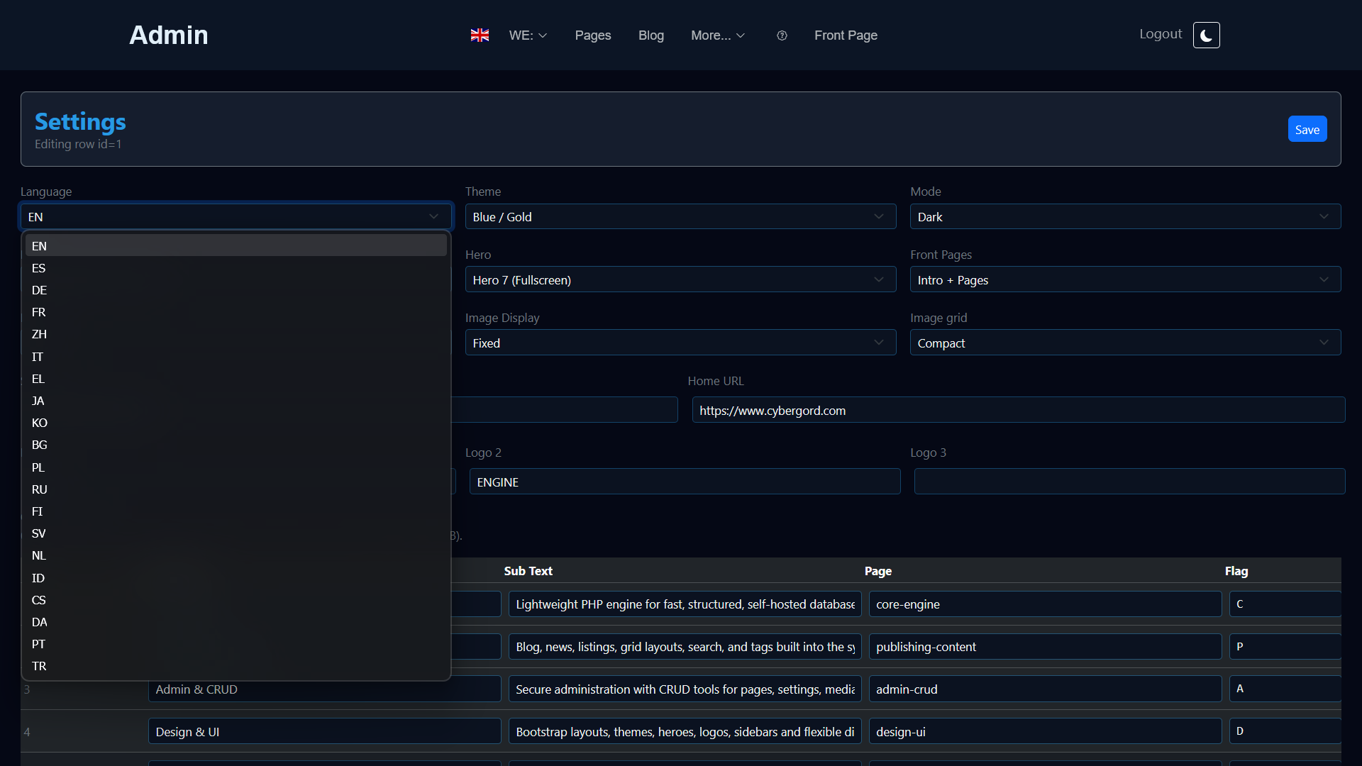Screen dimensions: 1362x766
Task: Open Front Pages Intro + Pages dropdown
Action: coord(1125,279)
